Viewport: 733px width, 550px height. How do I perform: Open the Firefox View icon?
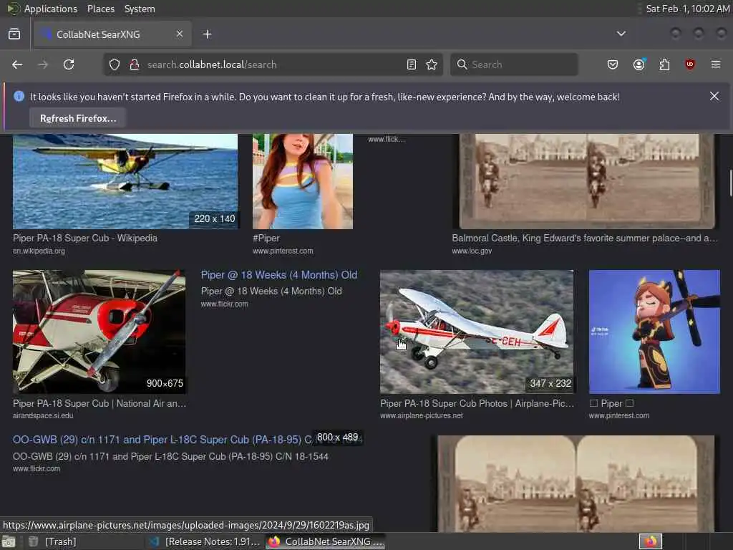14,34
